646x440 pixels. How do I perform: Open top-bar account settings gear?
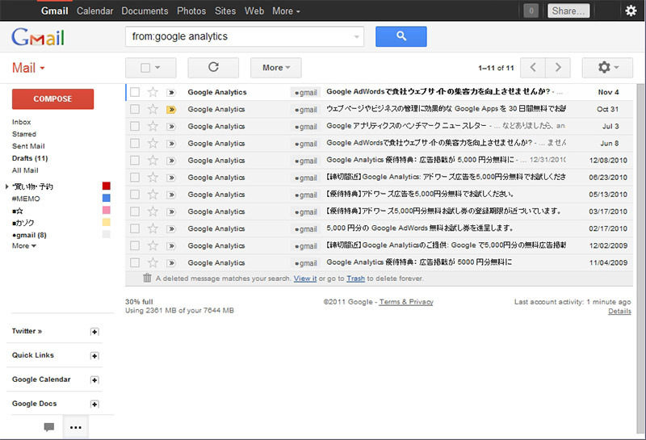[631, 10]
